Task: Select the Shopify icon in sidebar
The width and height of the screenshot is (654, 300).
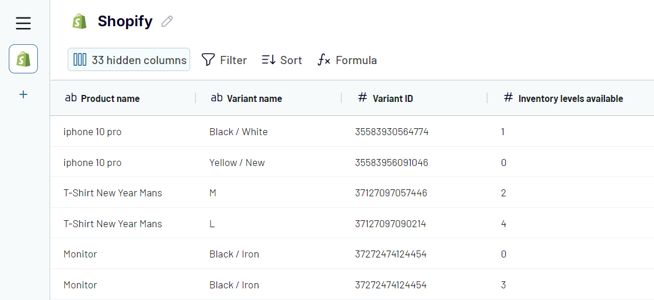Action: (23, 59)
